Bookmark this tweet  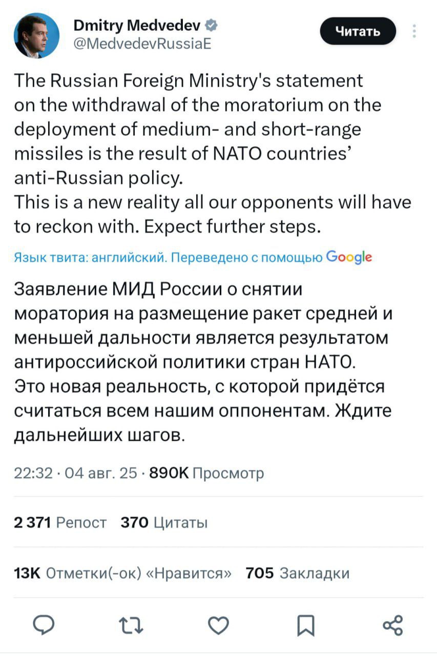306,625
